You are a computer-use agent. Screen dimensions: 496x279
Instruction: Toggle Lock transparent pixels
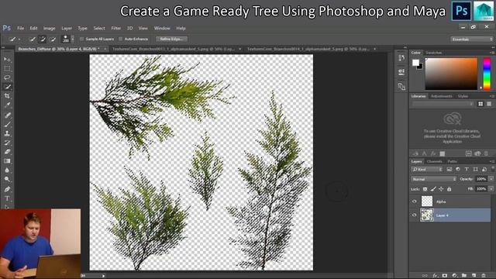pyautogui.click(x=425, y=189)
